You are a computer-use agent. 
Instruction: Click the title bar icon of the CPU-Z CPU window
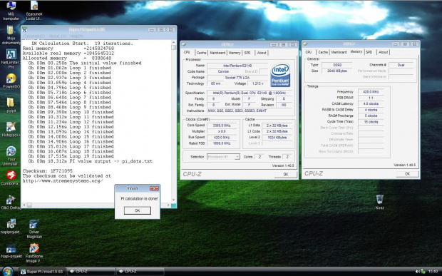point(184,44)
